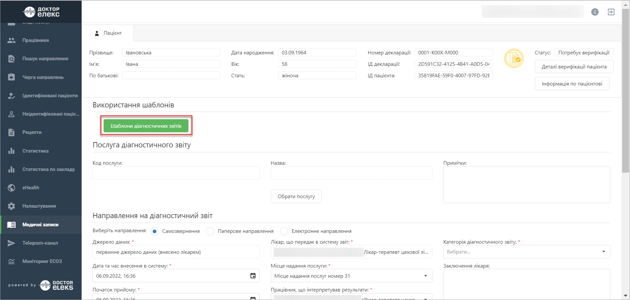
Task: Open the Пацієнт tab
Action: 108,33
